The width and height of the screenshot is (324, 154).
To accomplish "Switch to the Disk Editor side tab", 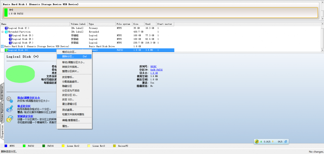I will click(x=2, y=93).
